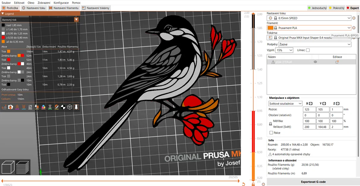
Task: Click the vertical slider lock icon
Action: (x=253, y=184)
